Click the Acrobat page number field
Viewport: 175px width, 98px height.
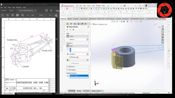click(x=28, y=15)
